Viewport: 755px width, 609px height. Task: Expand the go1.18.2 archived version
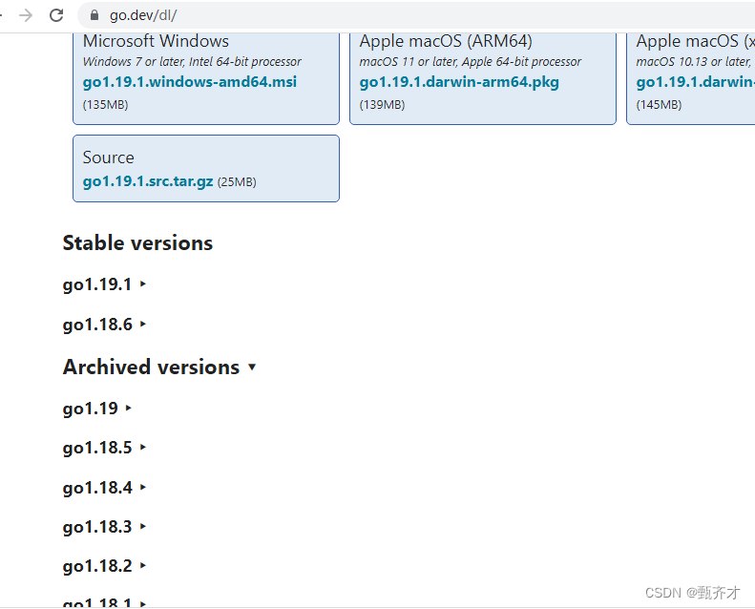104,566
